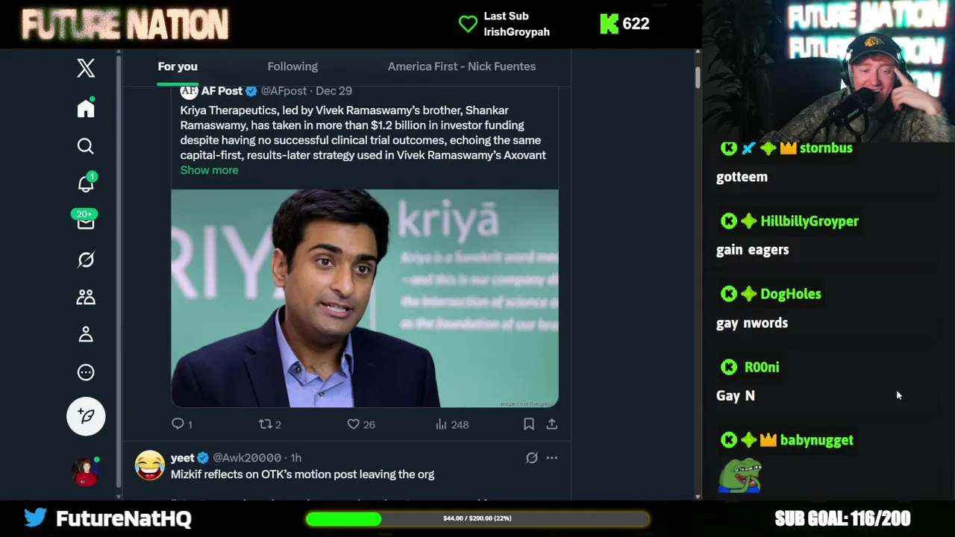
Task: Open the Shankar Ramaswamy tweet image
Action: tap(365, 298)
